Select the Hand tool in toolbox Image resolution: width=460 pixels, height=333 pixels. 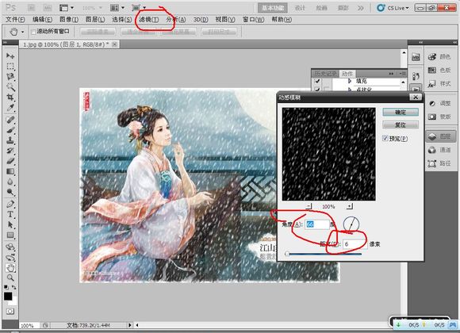click(x=10, y=267)
